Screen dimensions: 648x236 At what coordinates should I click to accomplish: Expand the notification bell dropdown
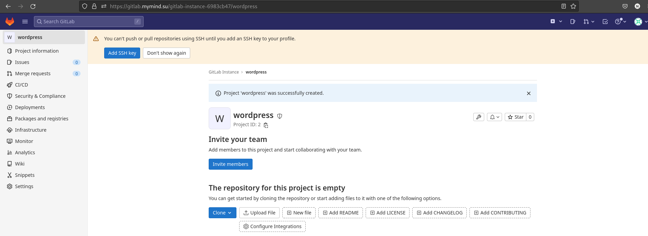[x=494, y=117]
